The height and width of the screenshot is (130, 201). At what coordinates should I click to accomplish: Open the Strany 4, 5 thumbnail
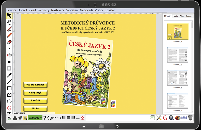pyautogui.click(x=178, y=78)
